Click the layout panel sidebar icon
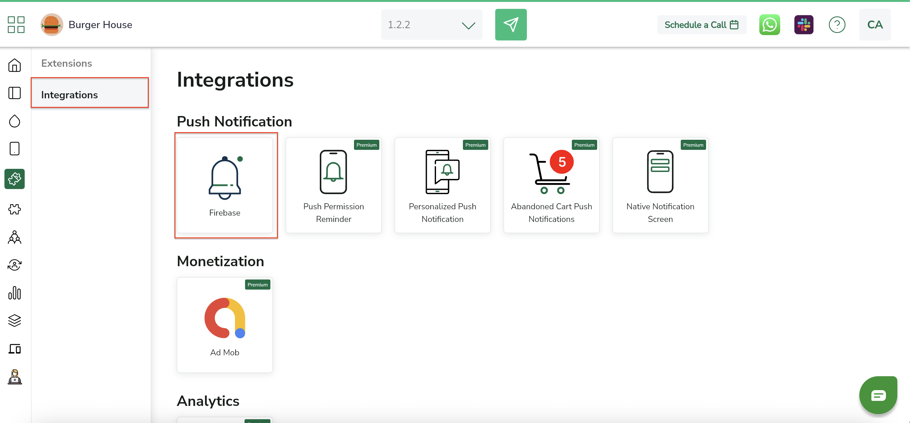This screenshot has height=423, width=910. pyautogui.click(x=15, y=93)
